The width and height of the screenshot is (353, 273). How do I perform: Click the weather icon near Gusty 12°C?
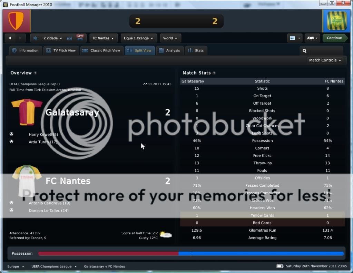(x=166, y=235)
